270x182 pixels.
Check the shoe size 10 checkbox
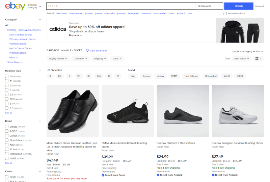click(x=7, y=76)
